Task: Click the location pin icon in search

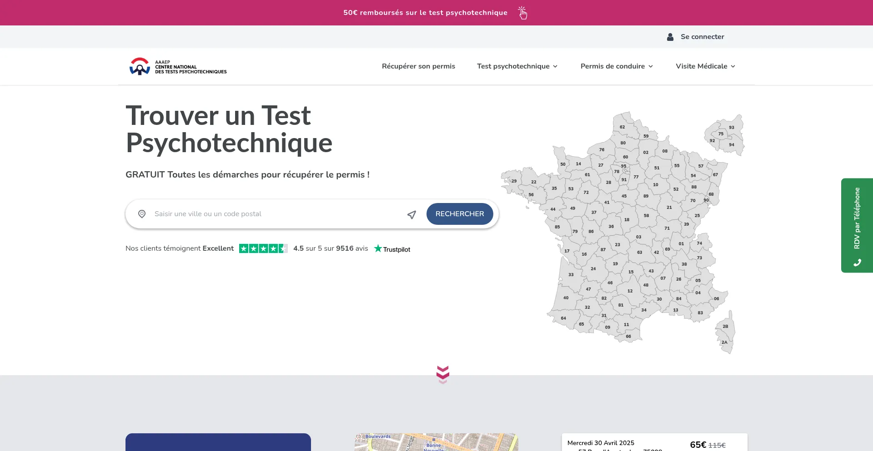Action: coord(142,214)
